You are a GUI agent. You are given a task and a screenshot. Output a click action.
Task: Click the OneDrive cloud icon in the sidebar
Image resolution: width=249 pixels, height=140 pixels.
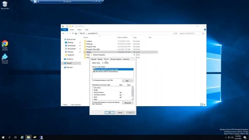(x=65, y=59)
